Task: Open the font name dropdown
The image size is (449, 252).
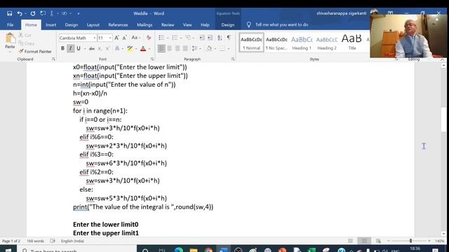Action: (x=94, y=38)
